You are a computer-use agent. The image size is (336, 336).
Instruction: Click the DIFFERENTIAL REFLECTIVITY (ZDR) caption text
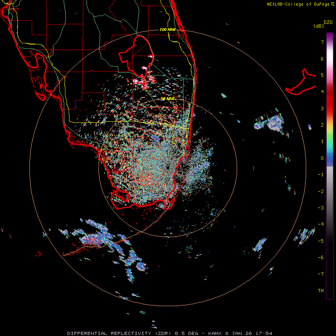coord(120,333)
